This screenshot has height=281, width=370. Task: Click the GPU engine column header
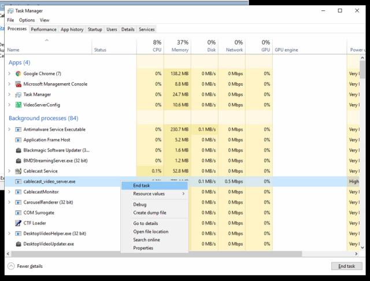point(310,46)
